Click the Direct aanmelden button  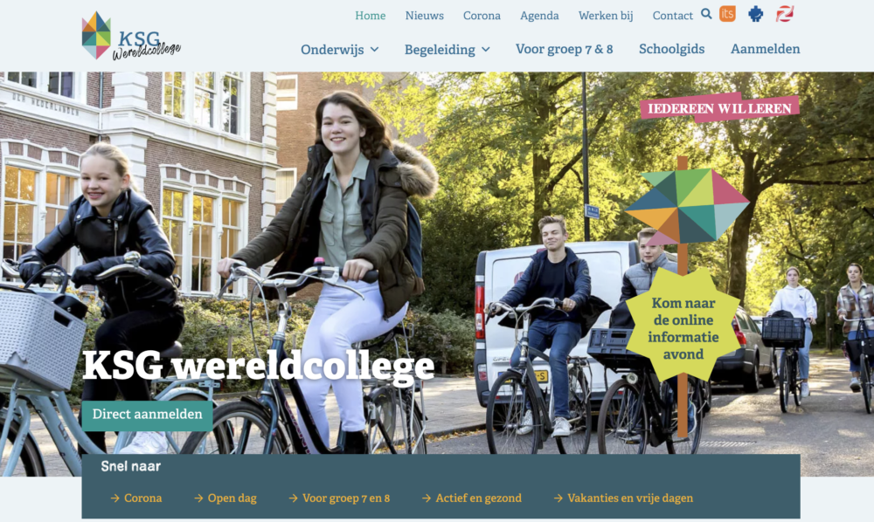147,415
